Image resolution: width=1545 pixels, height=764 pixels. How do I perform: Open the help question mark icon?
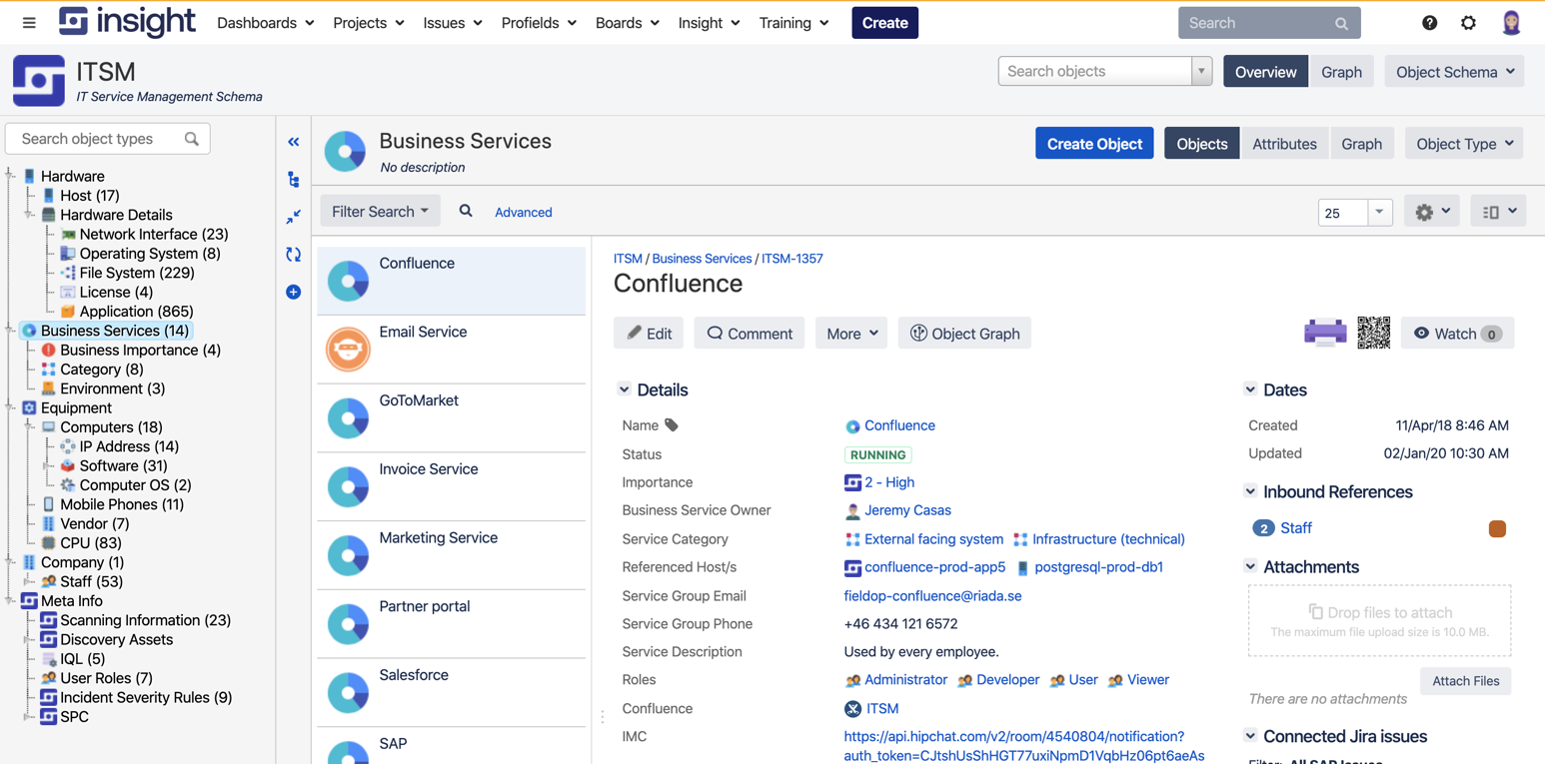point(1430,23)
